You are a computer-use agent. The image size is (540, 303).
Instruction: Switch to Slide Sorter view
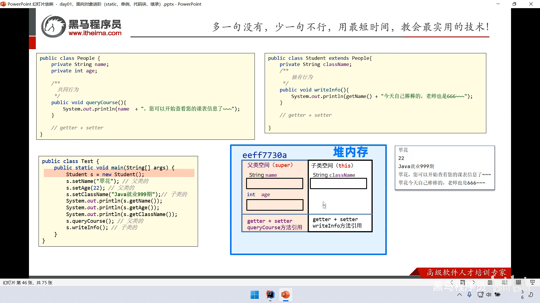click(x=505, y=283)
